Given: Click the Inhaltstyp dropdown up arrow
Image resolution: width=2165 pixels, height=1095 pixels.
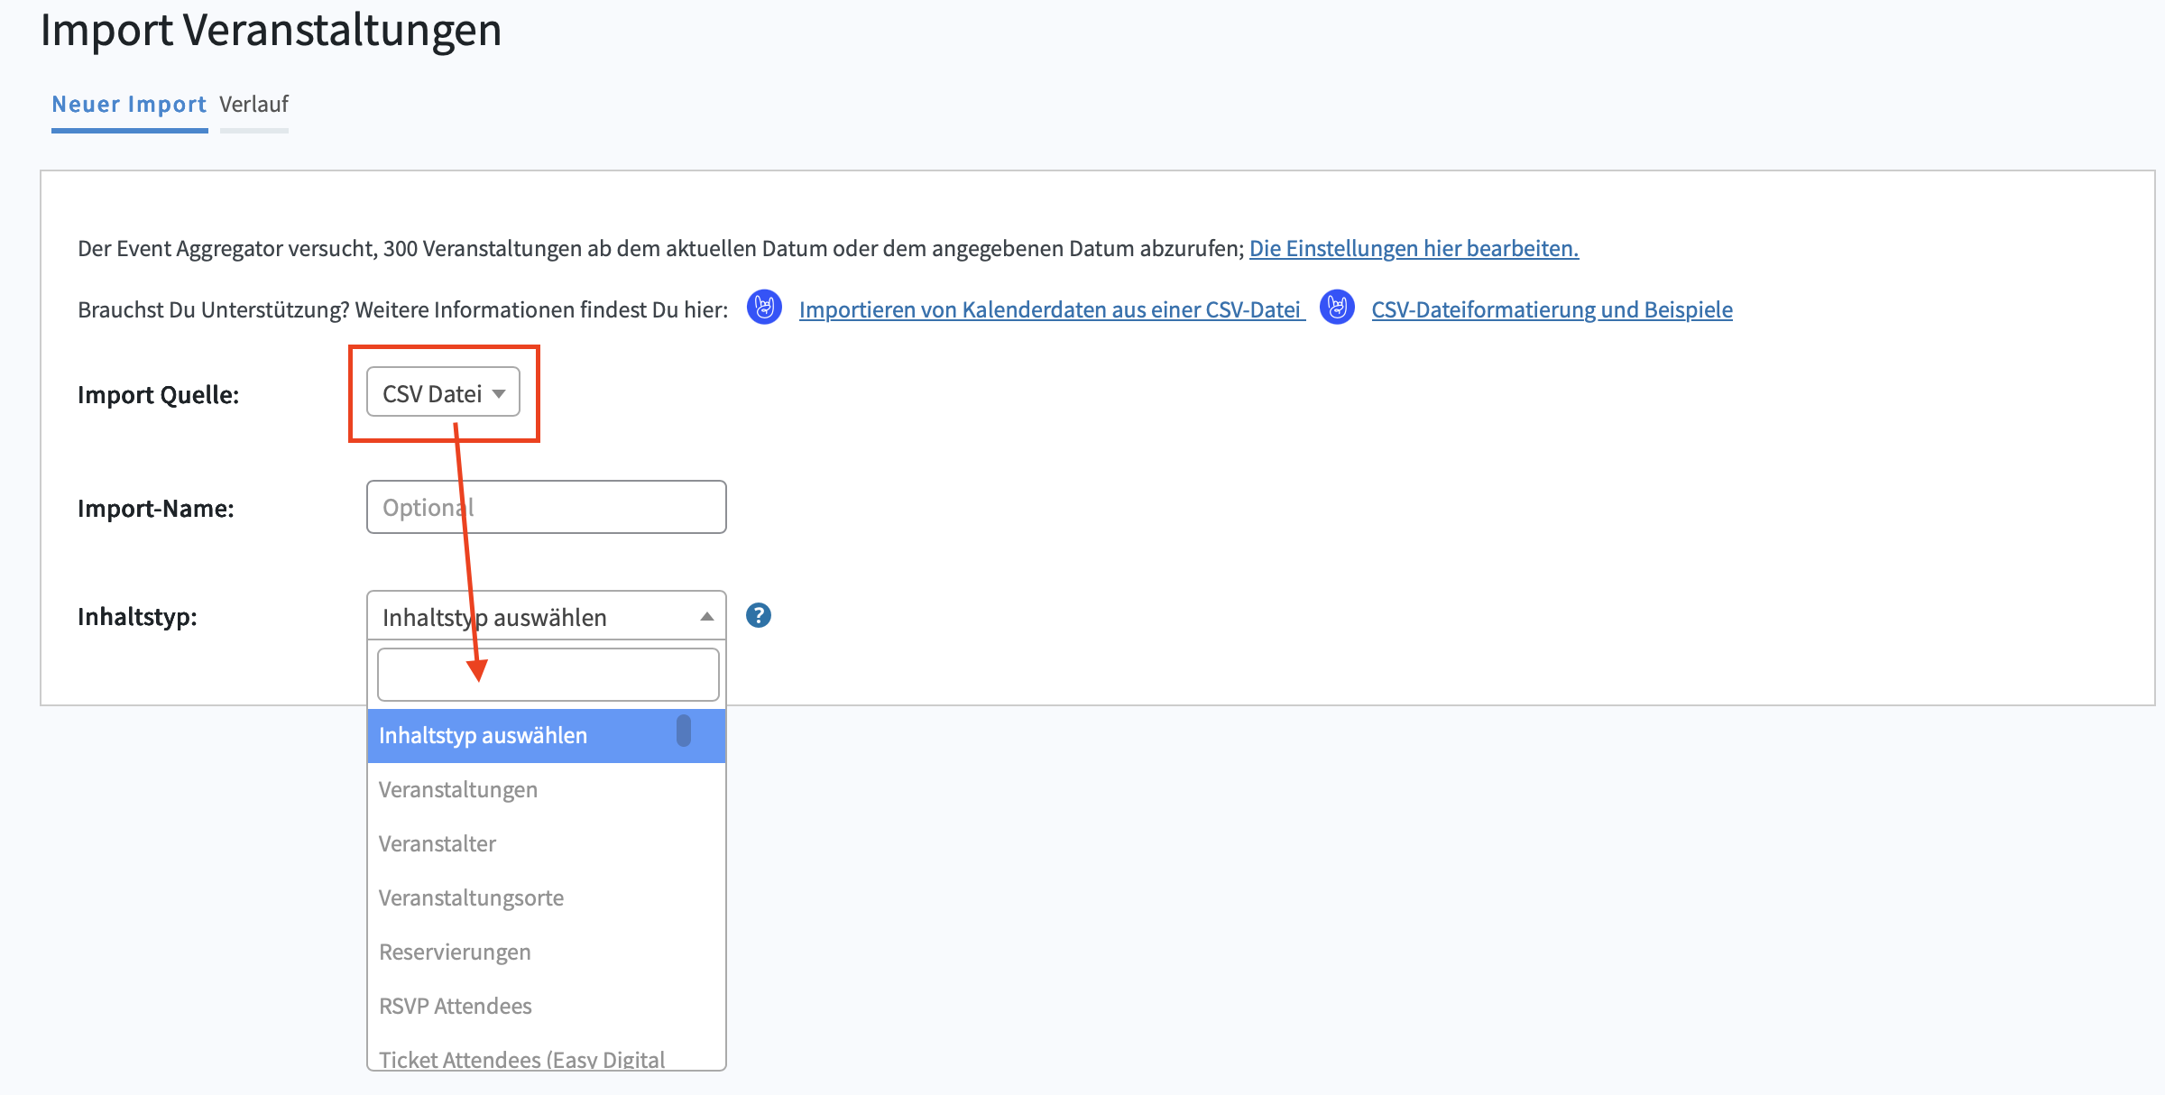Looking at the screenshot, I should click(x=706, y=617).
